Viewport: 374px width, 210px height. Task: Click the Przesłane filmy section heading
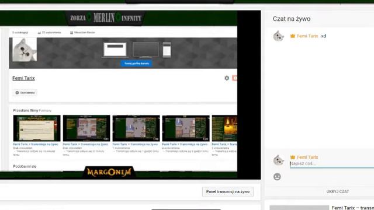pos(26,110)
